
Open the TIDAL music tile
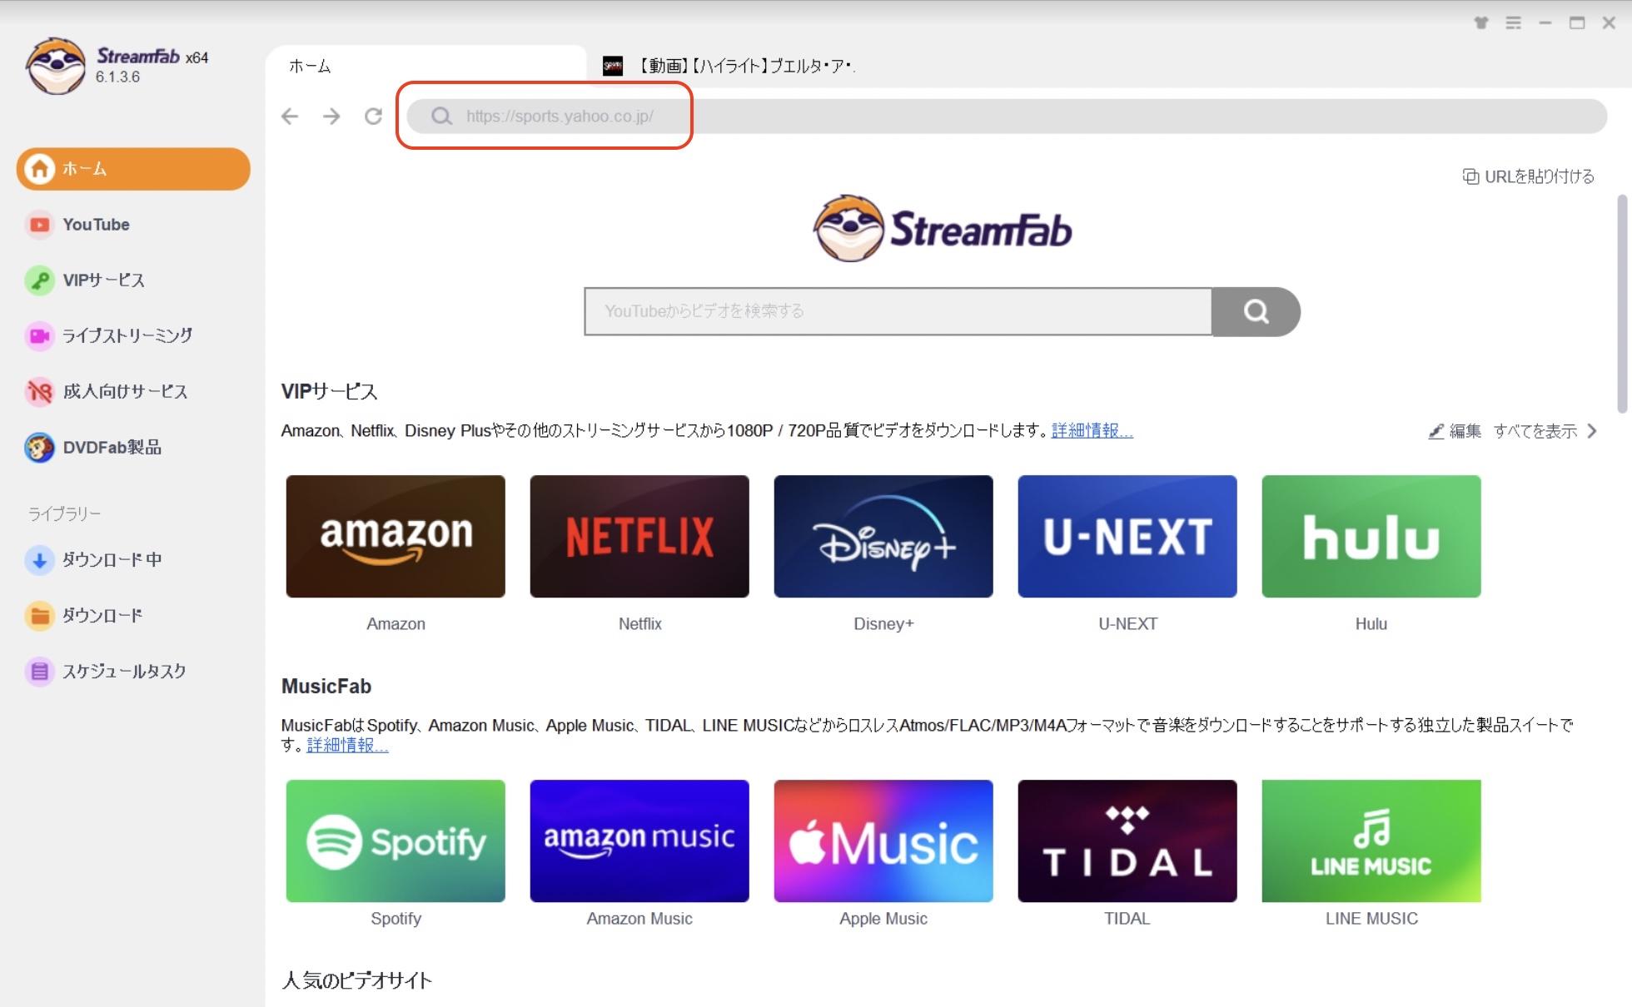coord(1127,841)
